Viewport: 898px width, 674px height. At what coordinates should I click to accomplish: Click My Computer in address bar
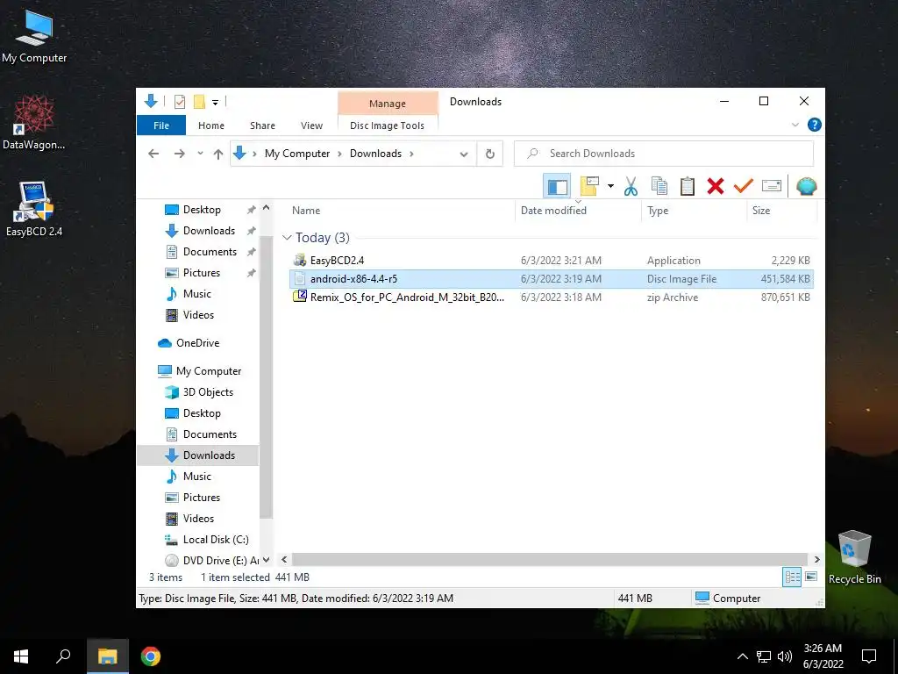[x=297, y=154]
